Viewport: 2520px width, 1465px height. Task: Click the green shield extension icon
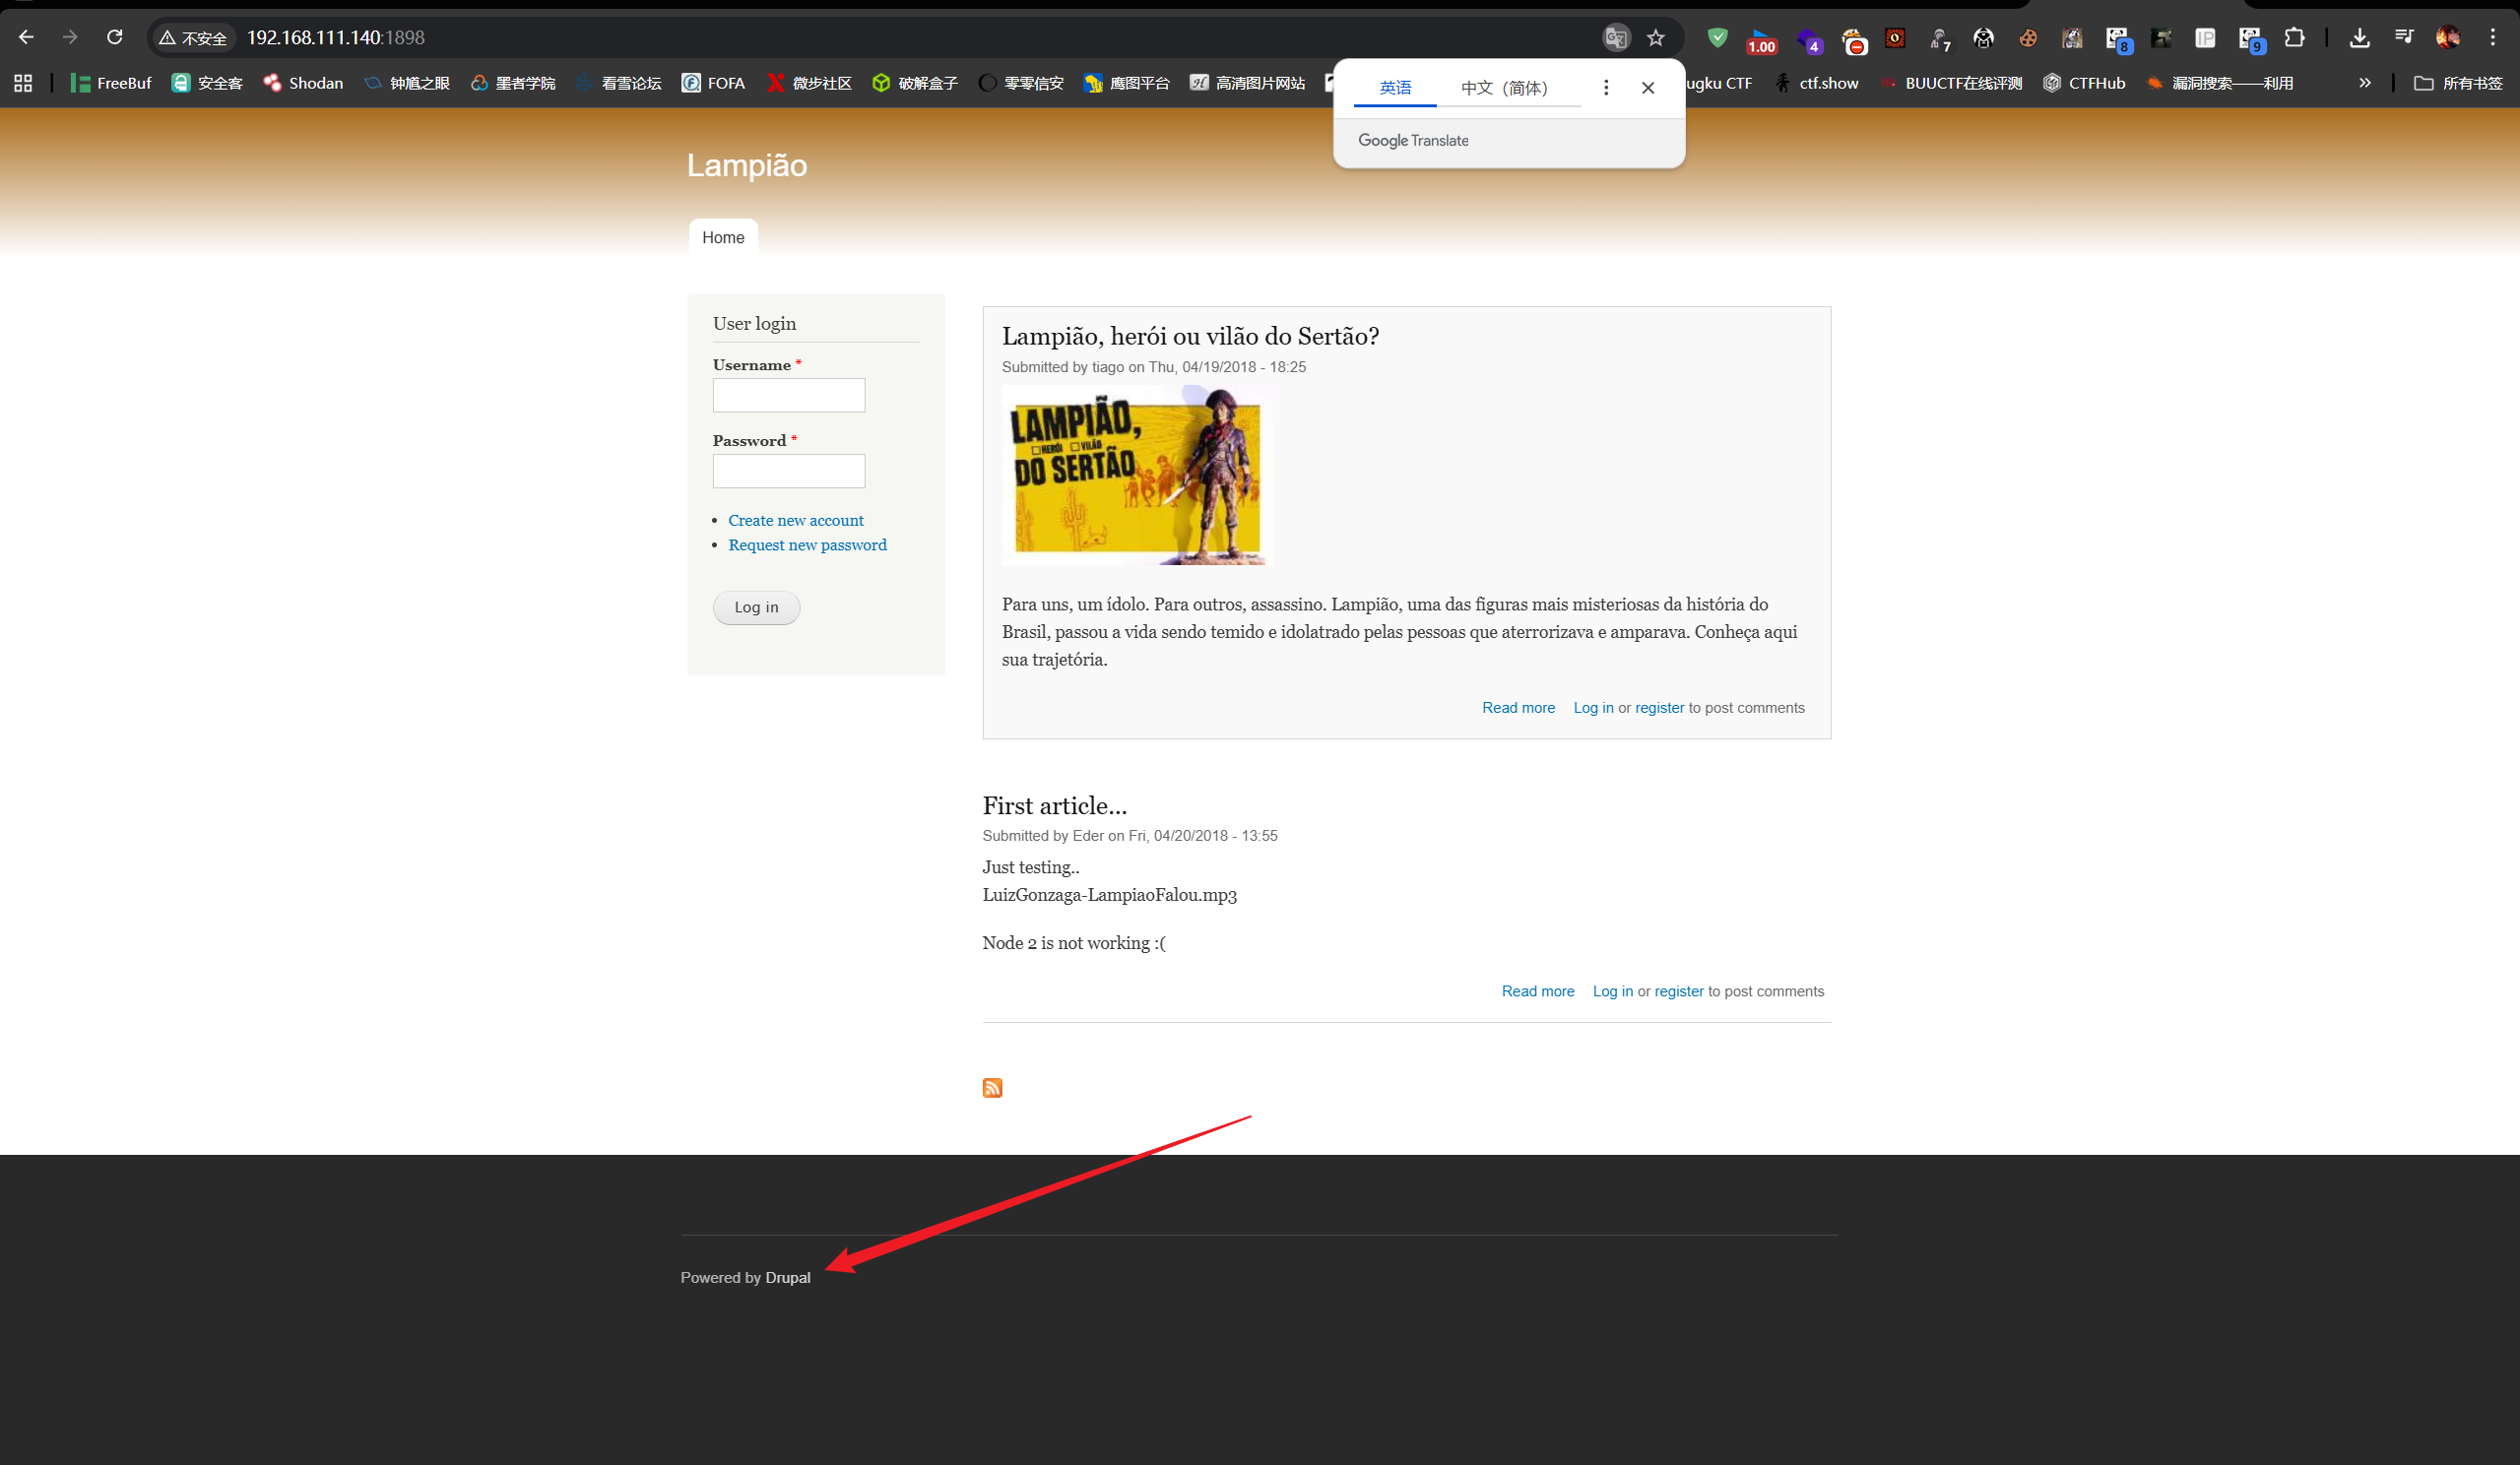click(1717, 38)
